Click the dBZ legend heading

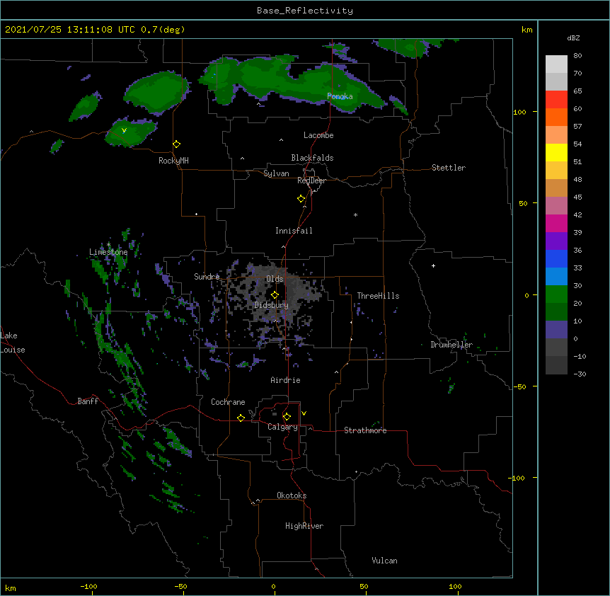[x=573, y=38]
